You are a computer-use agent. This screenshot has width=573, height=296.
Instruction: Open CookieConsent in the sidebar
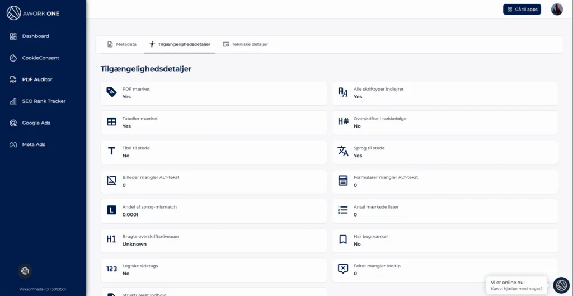40,58
